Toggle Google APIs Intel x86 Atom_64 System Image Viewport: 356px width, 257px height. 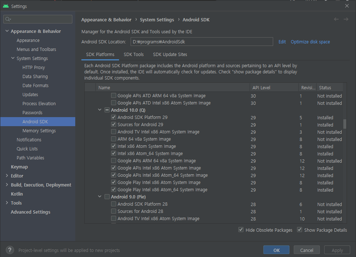click(114, 175)
